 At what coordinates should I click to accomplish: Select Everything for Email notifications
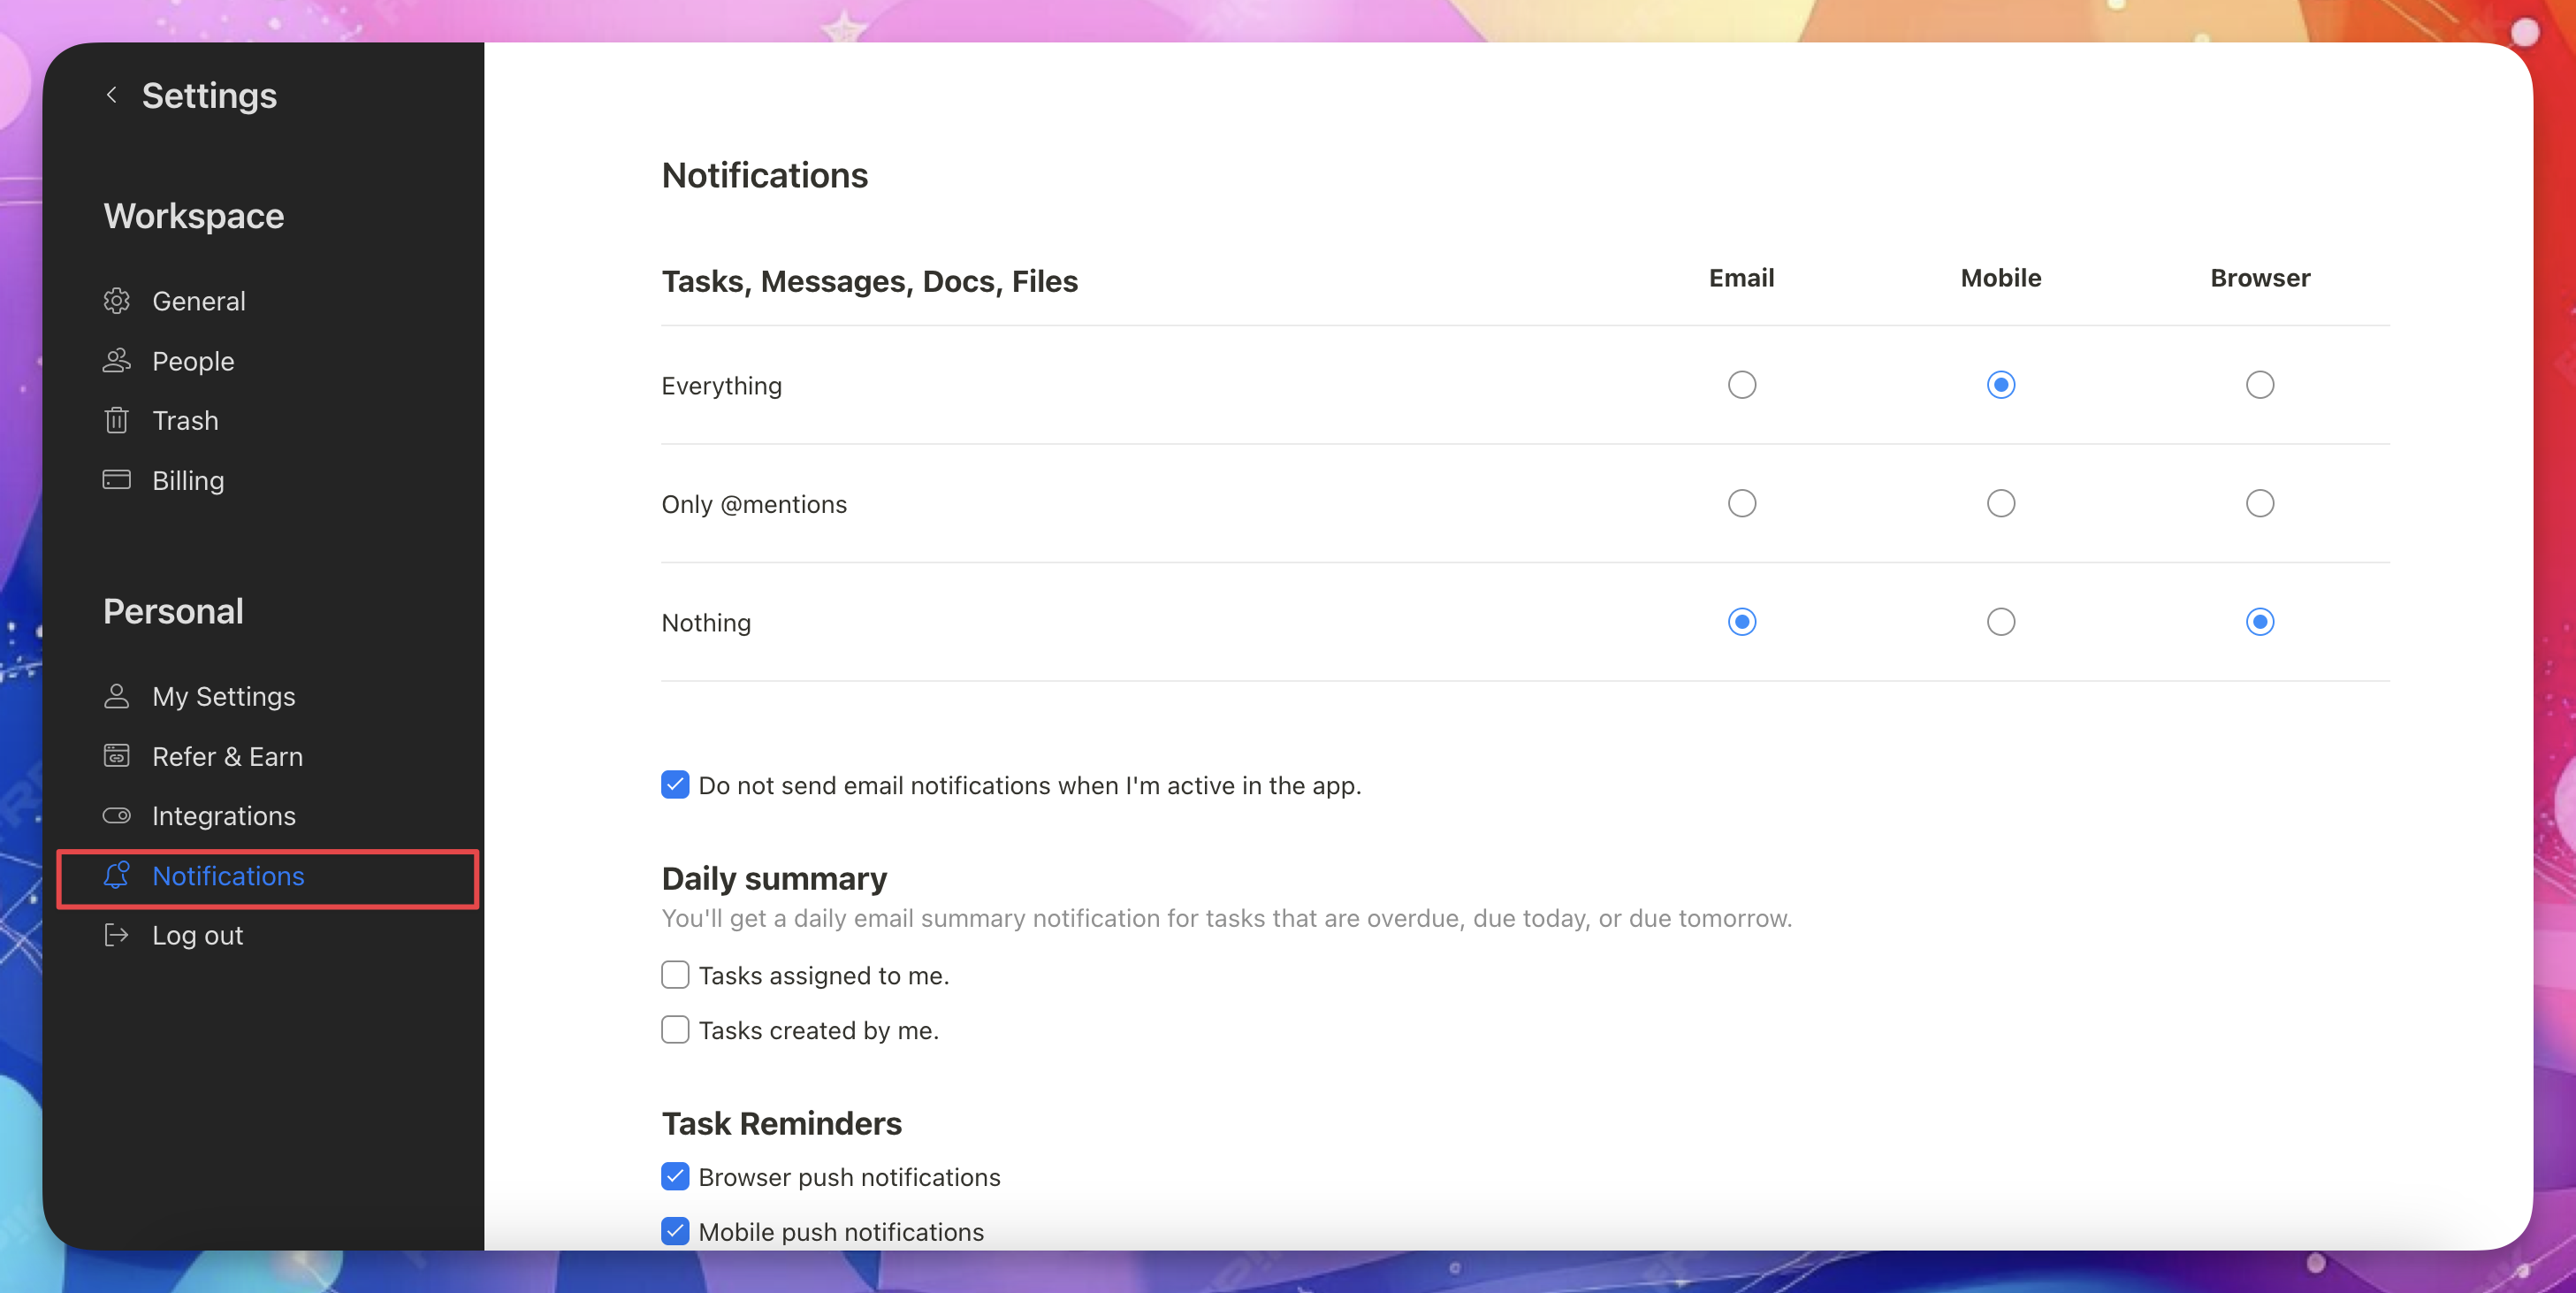1741,386
